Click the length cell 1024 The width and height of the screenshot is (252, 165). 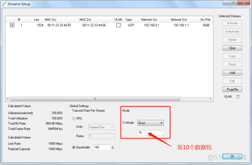pos(40,25)
